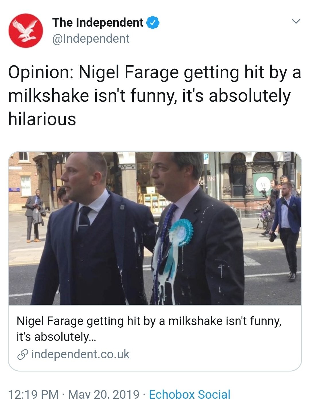Open the article card headline text
This screenshot has height=399, width=309.
149,321
